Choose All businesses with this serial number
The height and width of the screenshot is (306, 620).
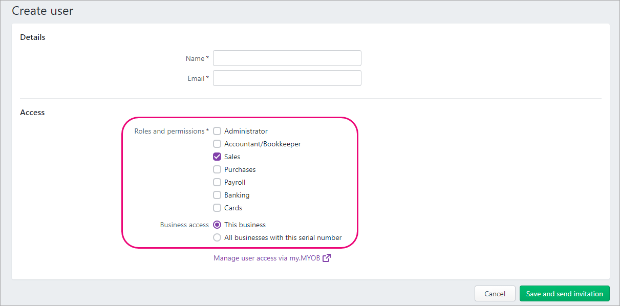tap(217, 237)
